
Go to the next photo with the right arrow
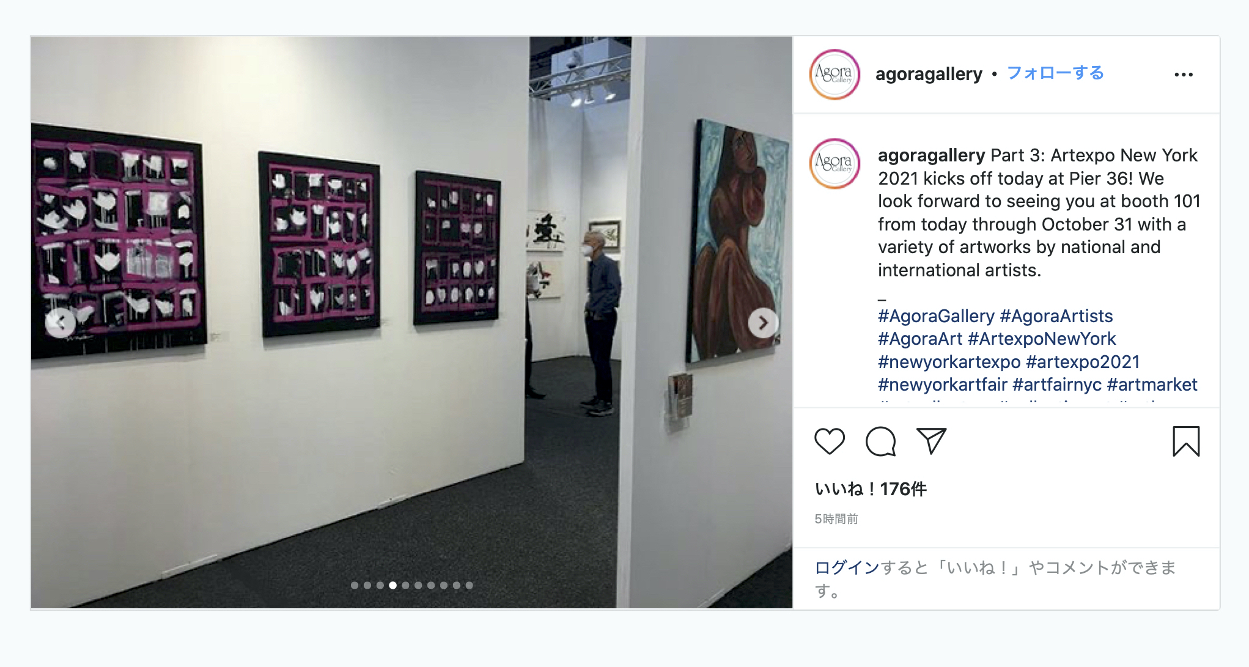(x=762, y=323)
